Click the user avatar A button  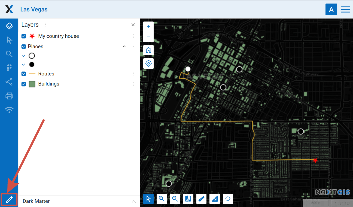point(331,10)
